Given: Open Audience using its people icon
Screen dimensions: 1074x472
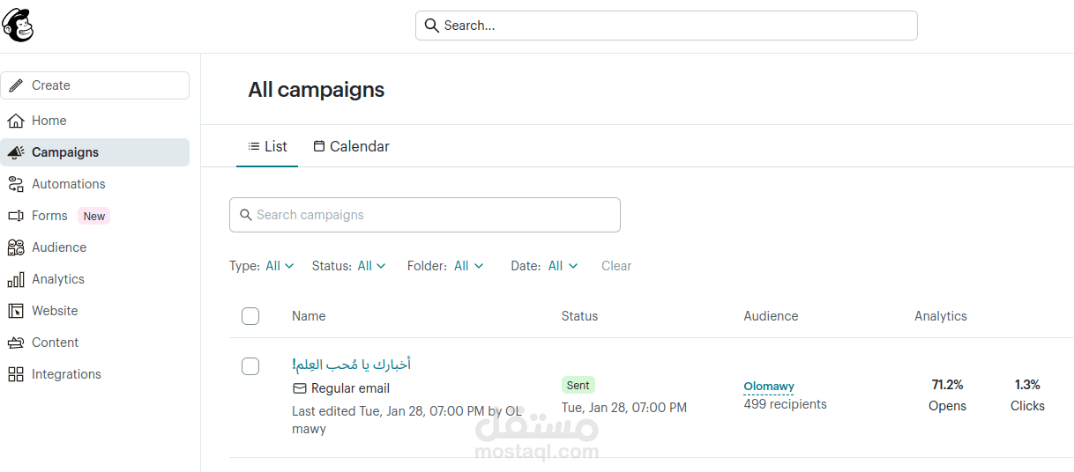Looking at the screenshot, I should [16, 247].
